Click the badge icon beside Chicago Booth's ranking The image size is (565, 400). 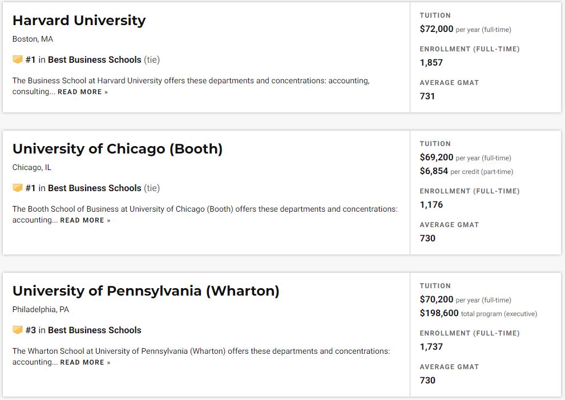(18, 187)
